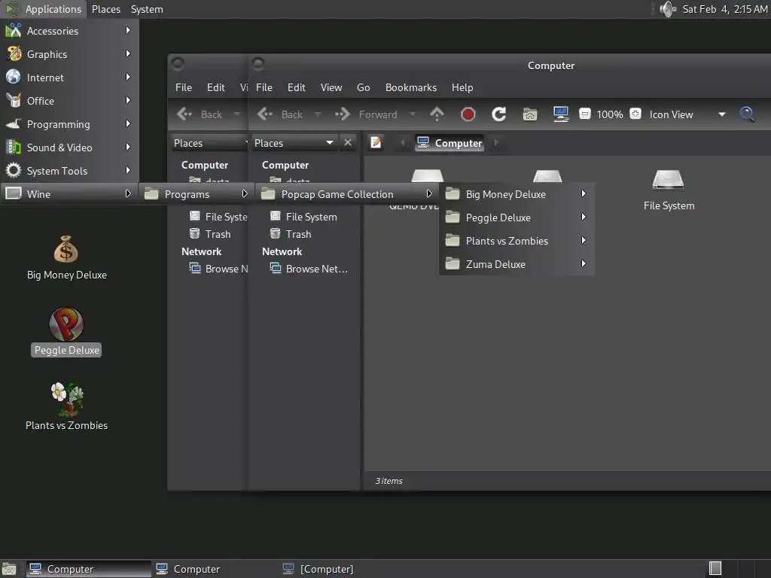The width and height of the screenshot is (771, 578).
Task: Close the sidebar pane with X
Action: pos(348,142)
